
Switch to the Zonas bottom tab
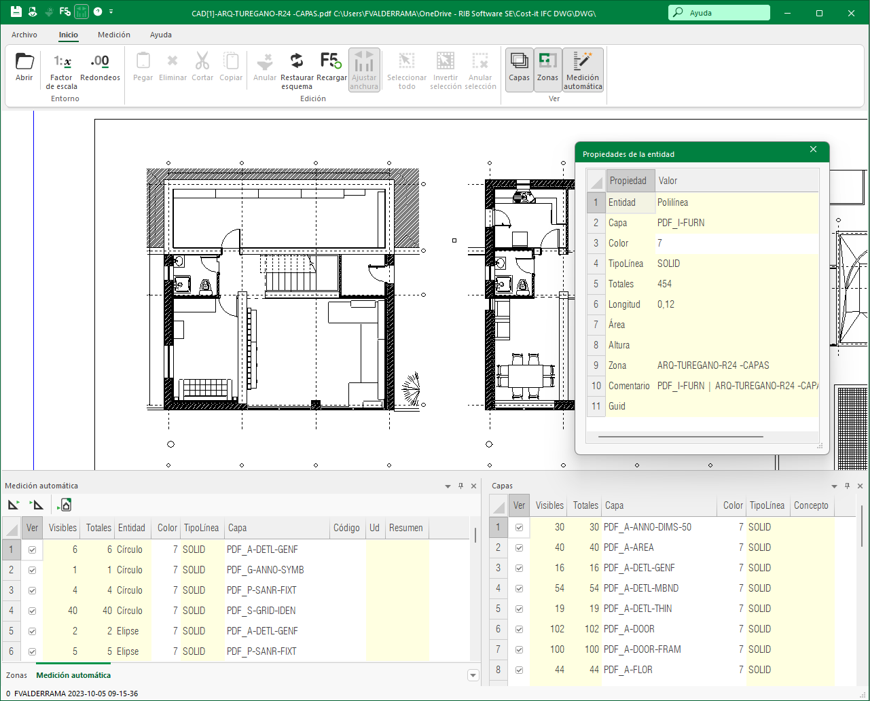17,675
